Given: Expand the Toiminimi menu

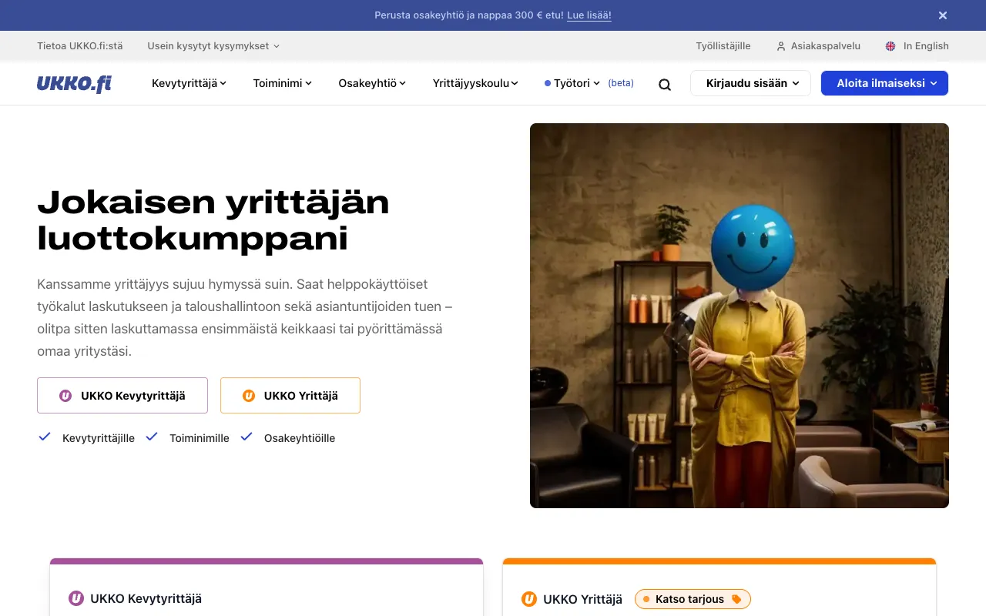Looking at the screenshot, I should [x=283, y=83].
